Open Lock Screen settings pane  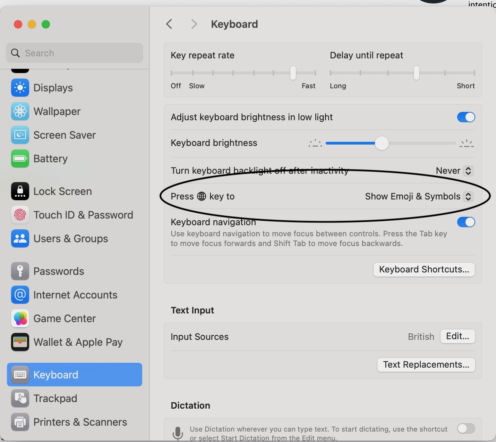coord(75,191)
